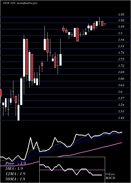Click the pink 50MA line's right end

122,143
